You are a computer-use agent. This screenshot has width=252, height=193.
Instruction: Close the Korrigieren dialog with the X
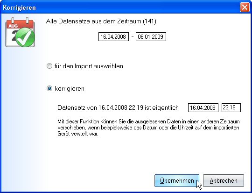pyautogui.click(x=245, y=7)
